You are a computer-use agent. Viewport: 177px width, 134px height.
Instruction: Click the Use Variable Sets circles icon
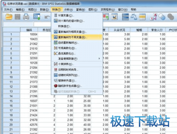point(162,17)
